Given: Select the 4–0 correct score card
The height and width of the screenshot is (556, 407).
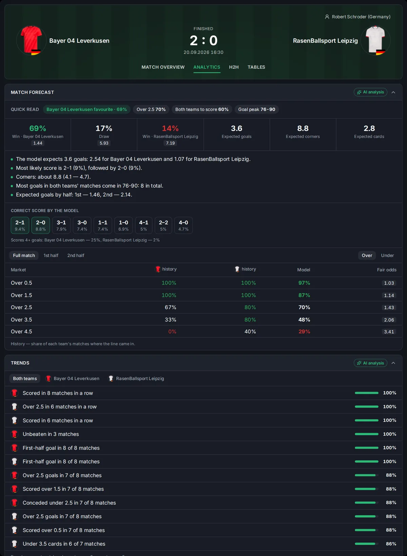Looking at the screenshot, I should pyautogui.click(x=183, y=225).
